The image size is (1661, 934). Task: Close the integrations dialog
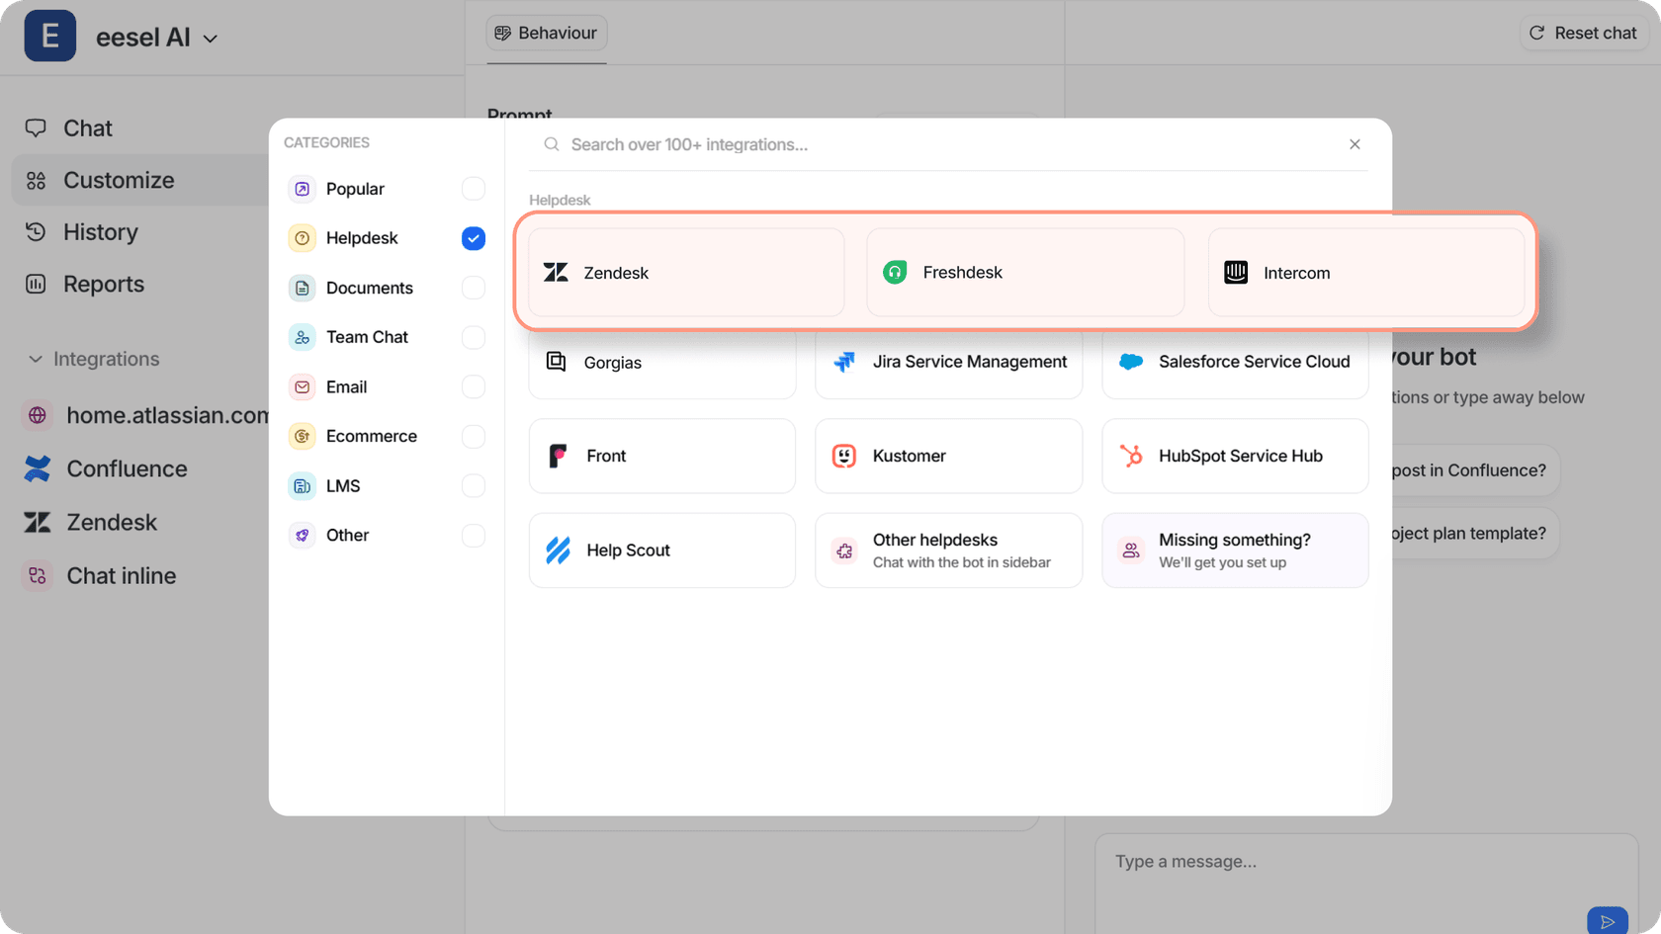[x=1355, y=144]
